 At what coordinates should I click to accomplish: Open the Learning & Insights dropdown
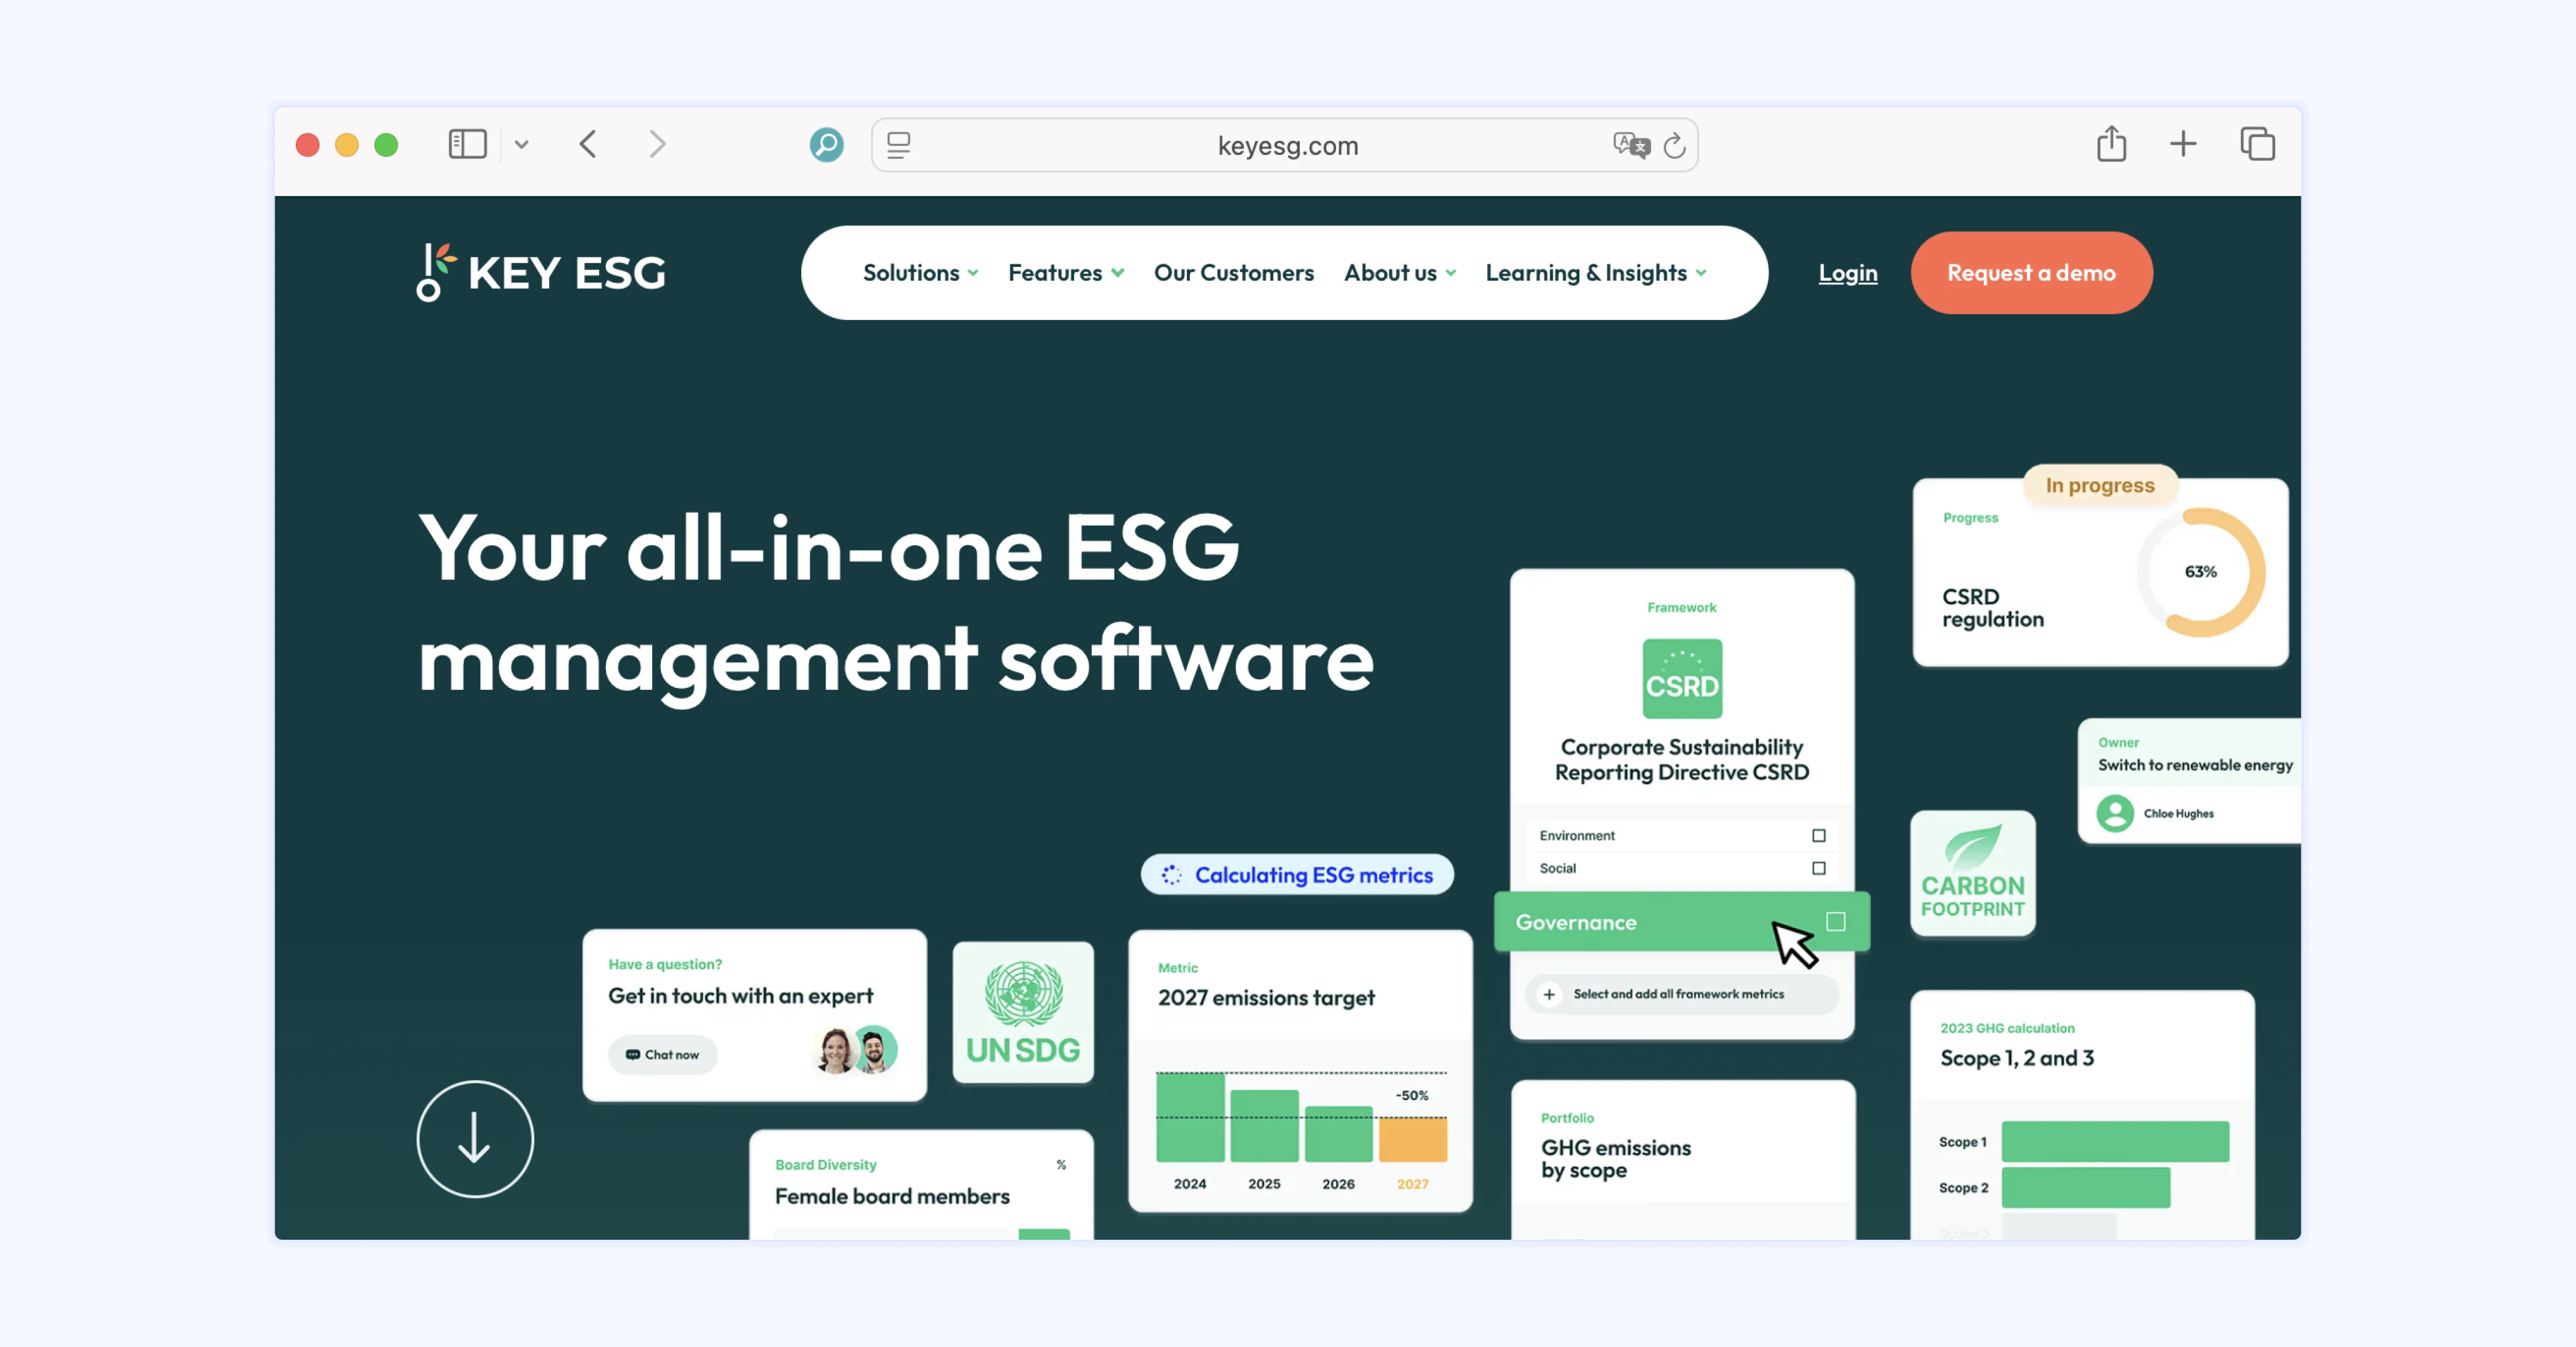pos(1595,273)
